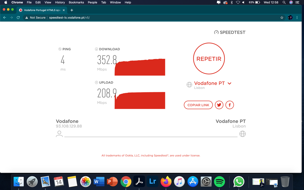Click the bookmark star icon

tap(282, 17)
